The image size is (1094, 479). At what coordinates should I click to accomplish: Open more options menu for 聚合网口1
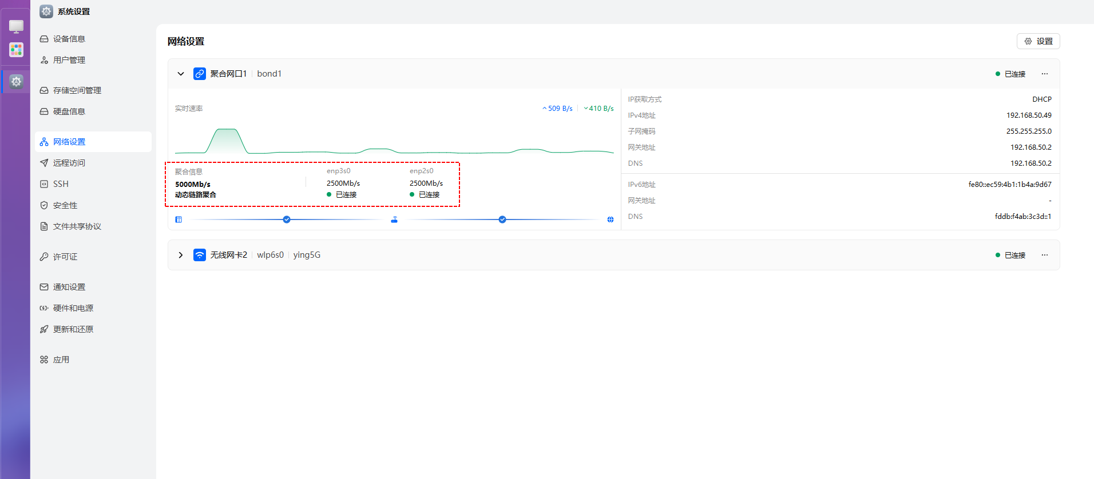tap(1045, 74)
